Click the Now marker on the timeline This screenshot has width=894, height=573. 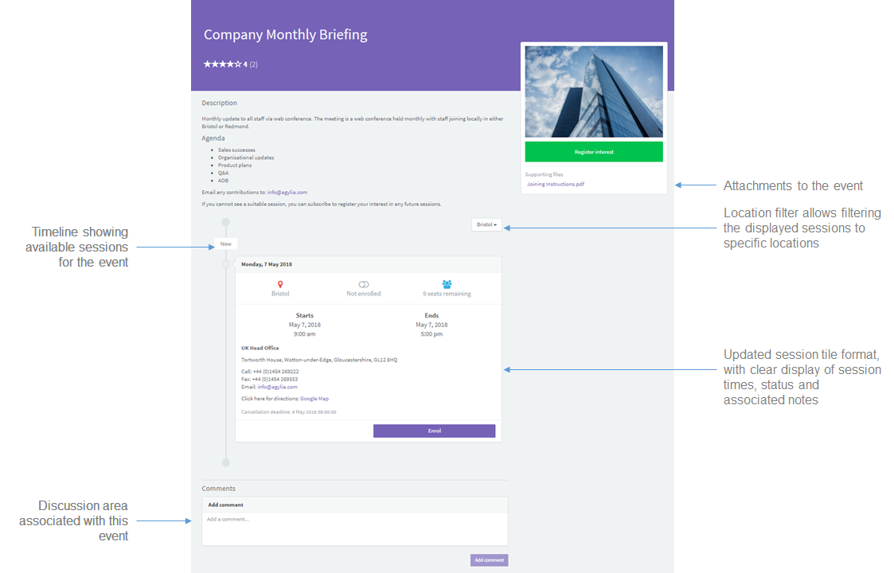(x=225, y=244)
